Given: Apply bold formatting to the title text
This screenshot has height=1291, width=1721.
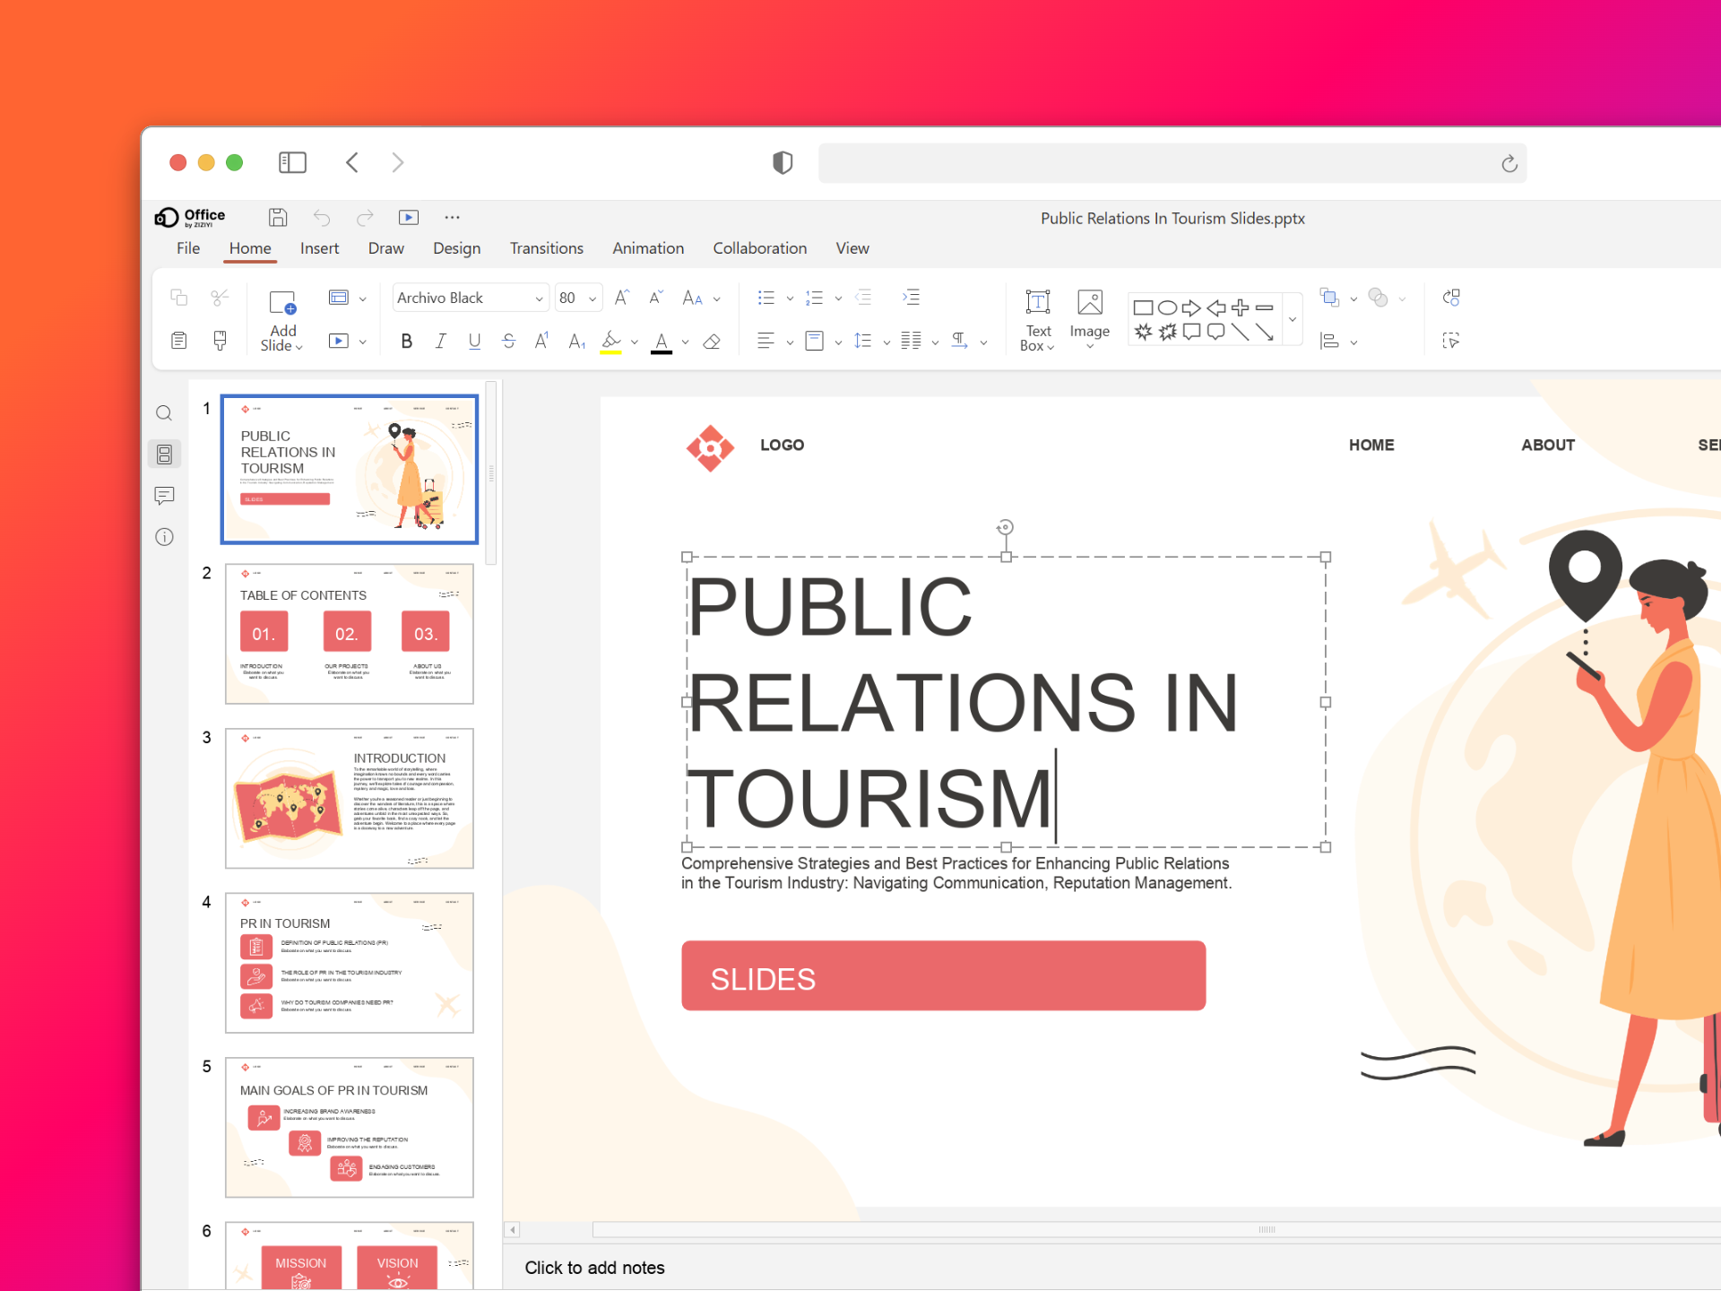Looking at the screenshot, I should tap(406, 341).
